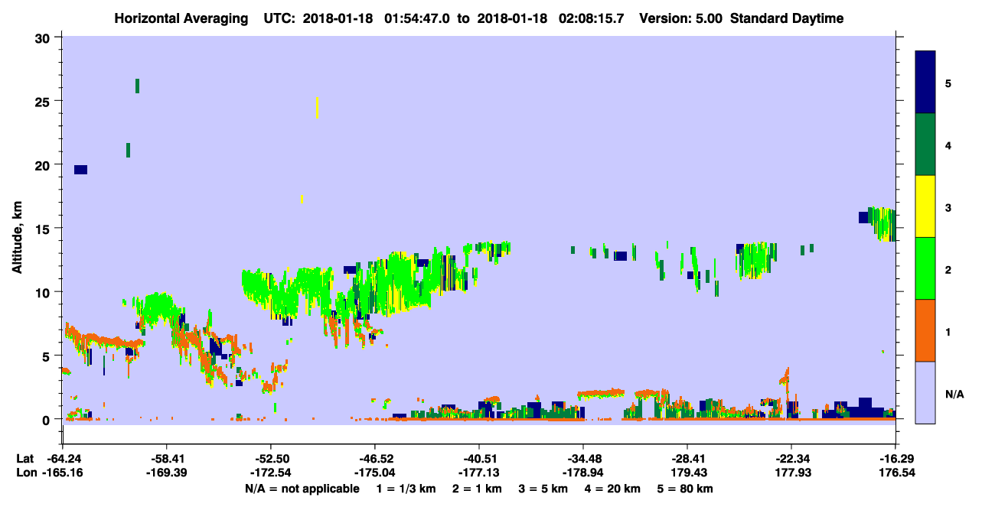
Task: Click the lavender N/A color swatch
Action: (925, 392)
